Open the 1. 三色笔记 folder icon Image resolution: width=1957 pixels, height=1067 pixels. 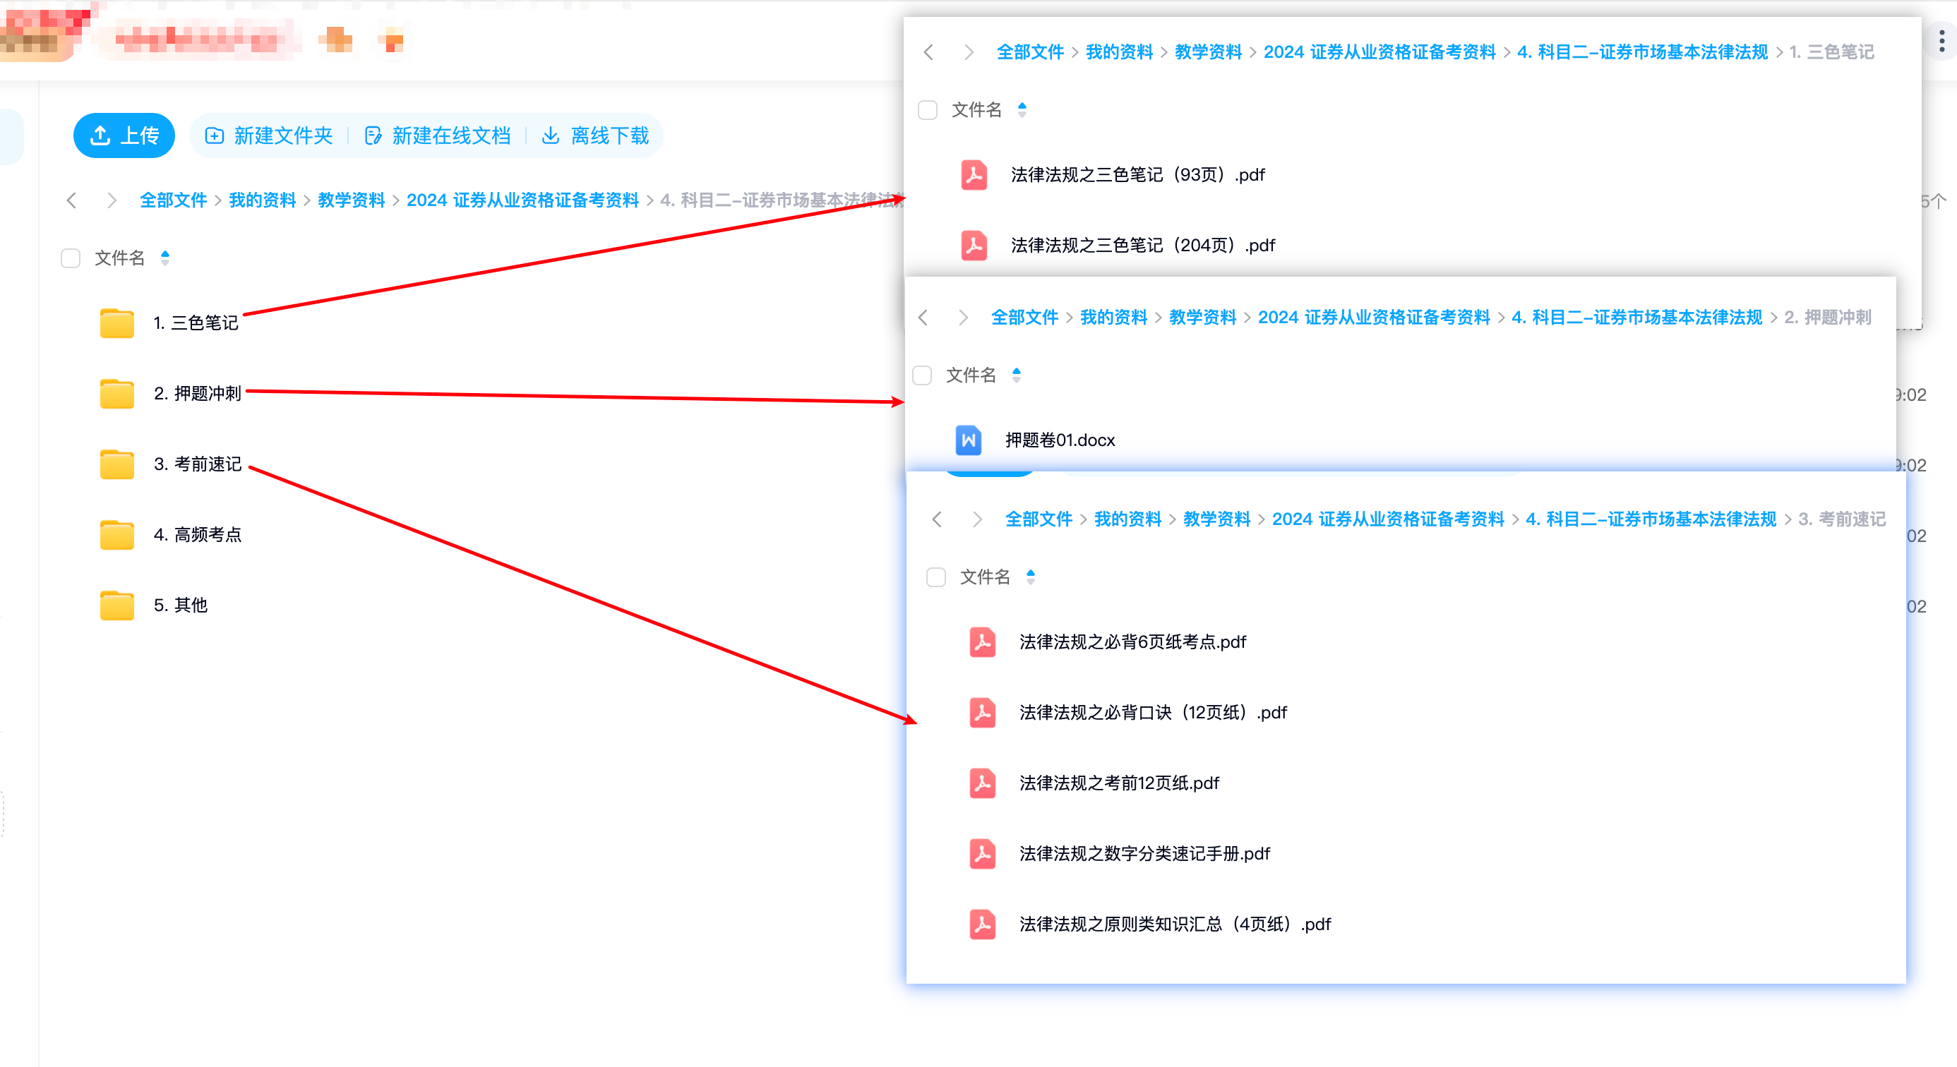pyautogui.click(x=117, y=322)
